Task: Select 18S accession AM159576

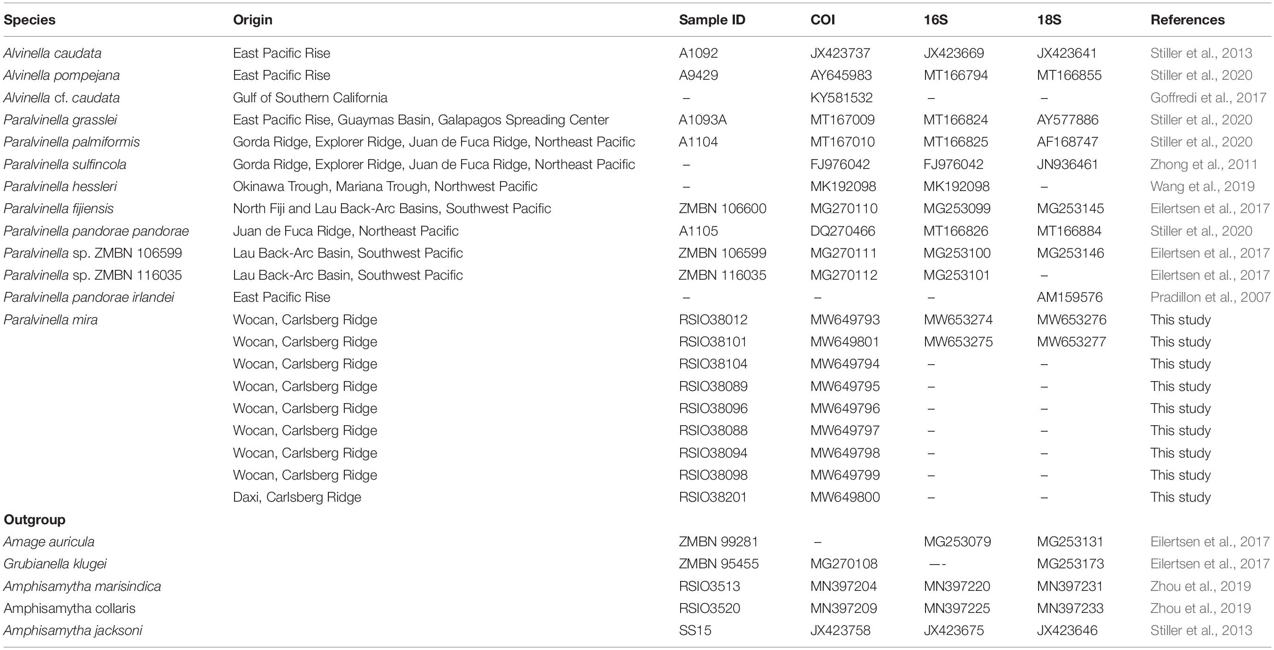Action: click(1070, 297)
